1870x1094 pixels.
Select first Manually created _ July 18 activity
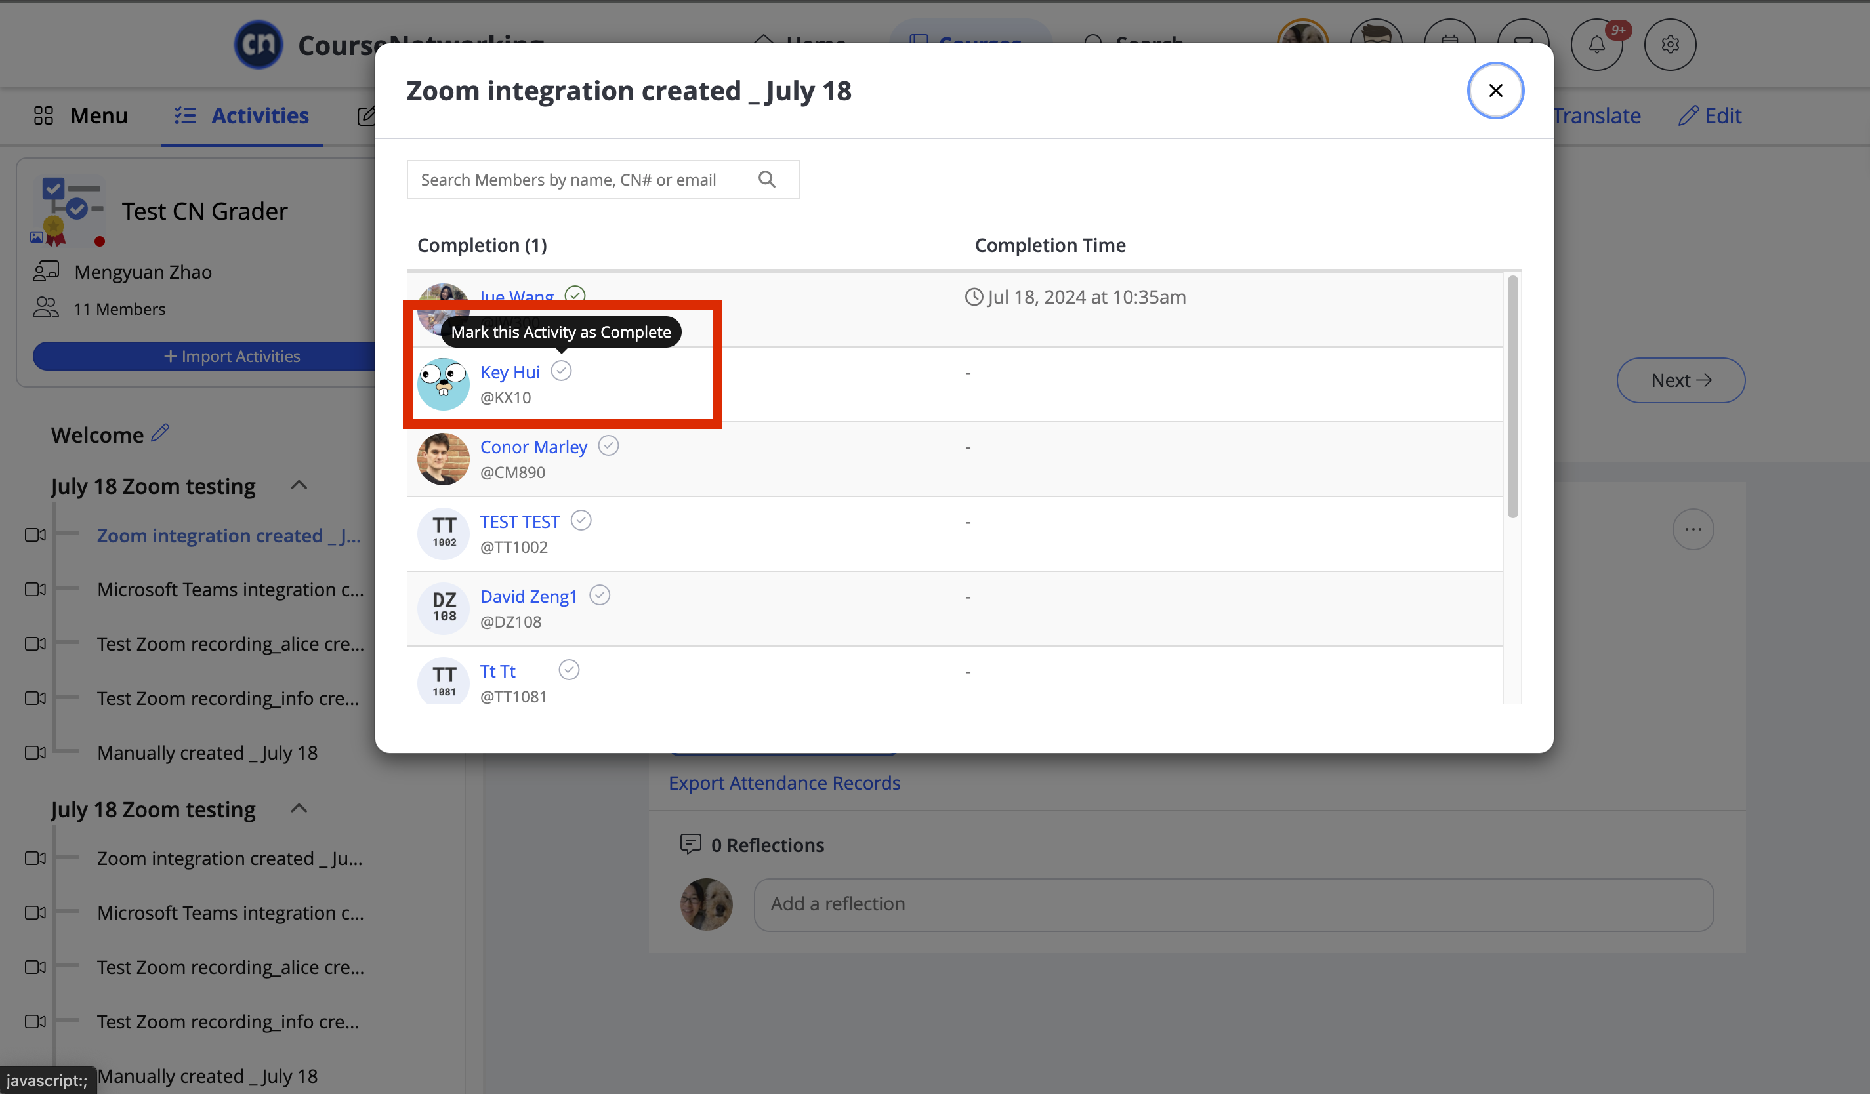[207, 752]
